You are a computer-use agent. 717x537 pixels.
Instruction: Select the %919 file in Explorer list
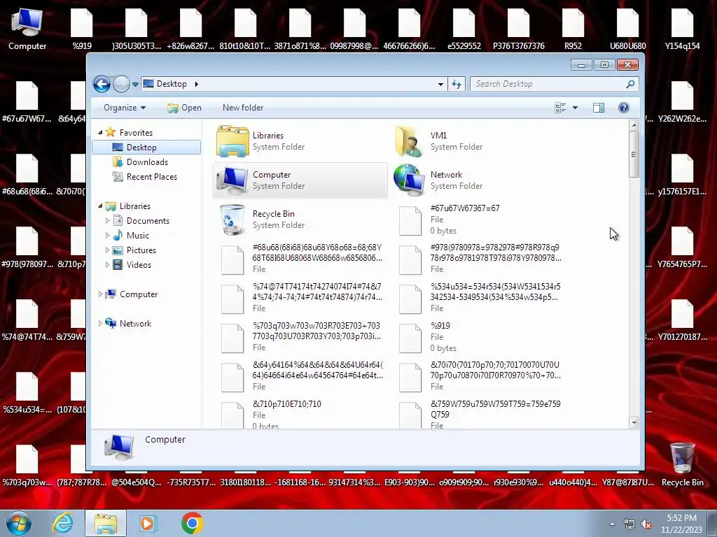478,338
